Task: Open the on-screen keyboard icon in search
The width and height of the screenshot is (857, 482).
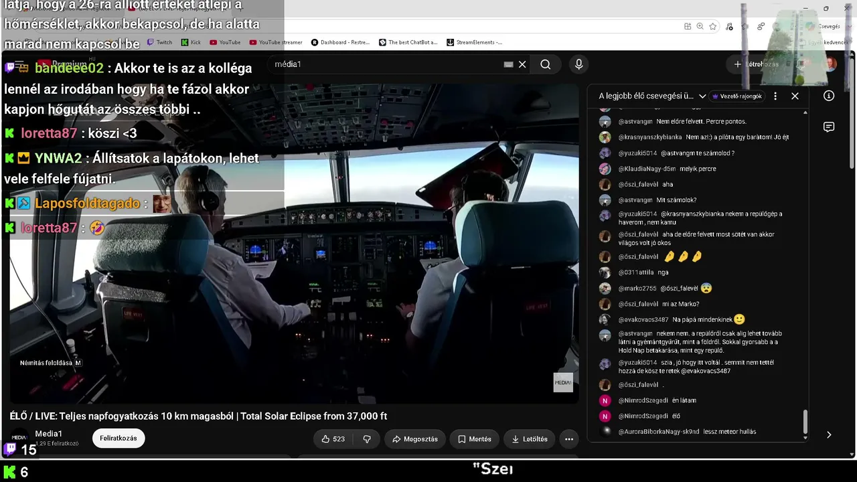Action: pos(508,64)
